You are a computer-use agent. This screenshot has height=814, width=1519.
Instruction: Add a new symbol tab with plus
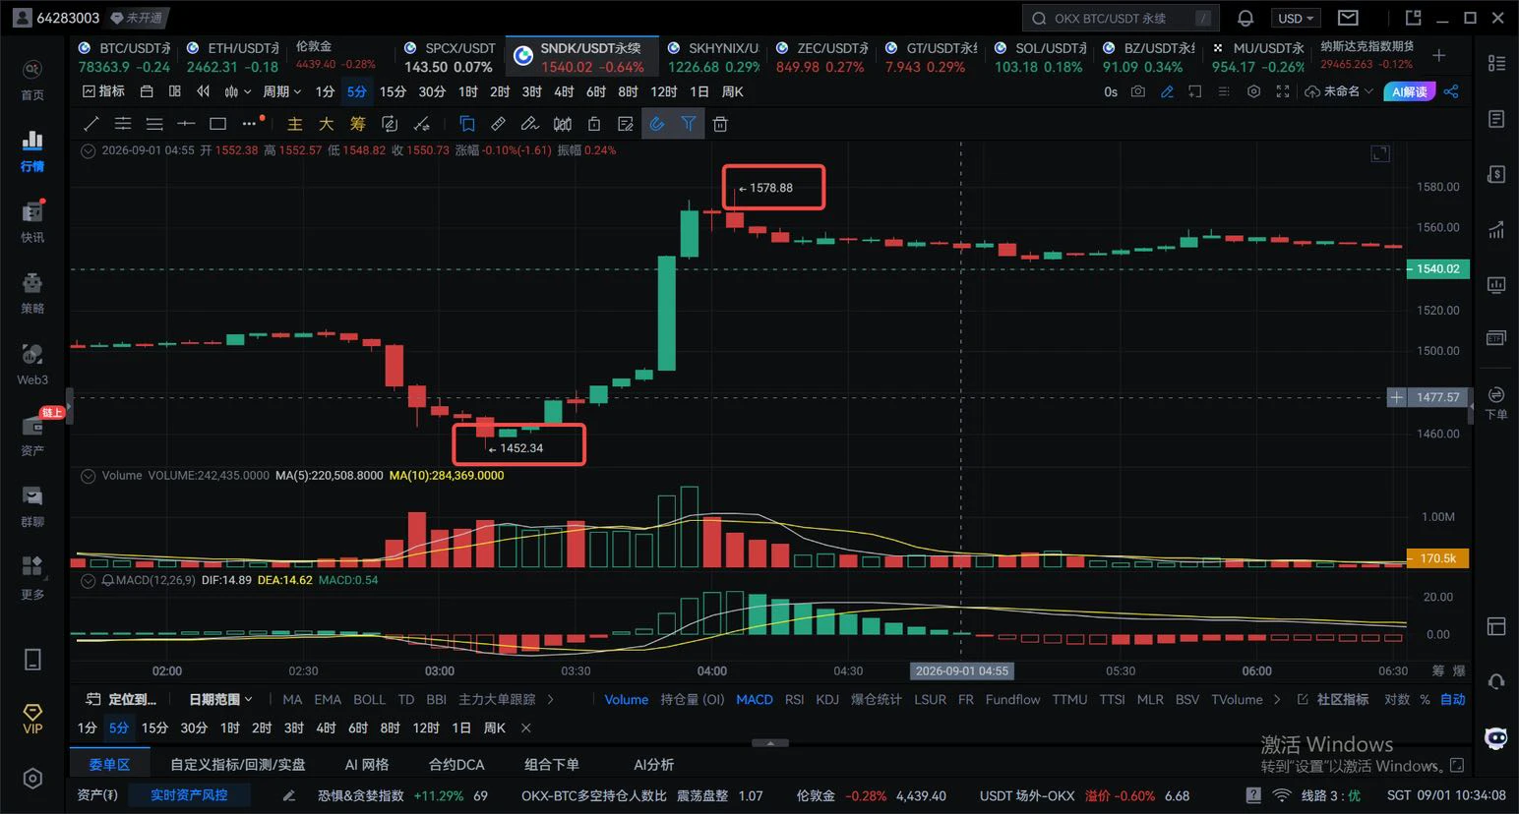[x=1438, y=56]
